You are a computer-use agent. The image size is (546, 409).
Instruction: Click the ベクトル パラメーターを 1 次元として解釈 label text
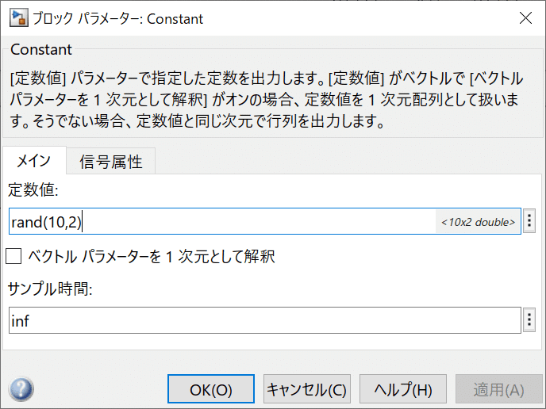[152, 257]
